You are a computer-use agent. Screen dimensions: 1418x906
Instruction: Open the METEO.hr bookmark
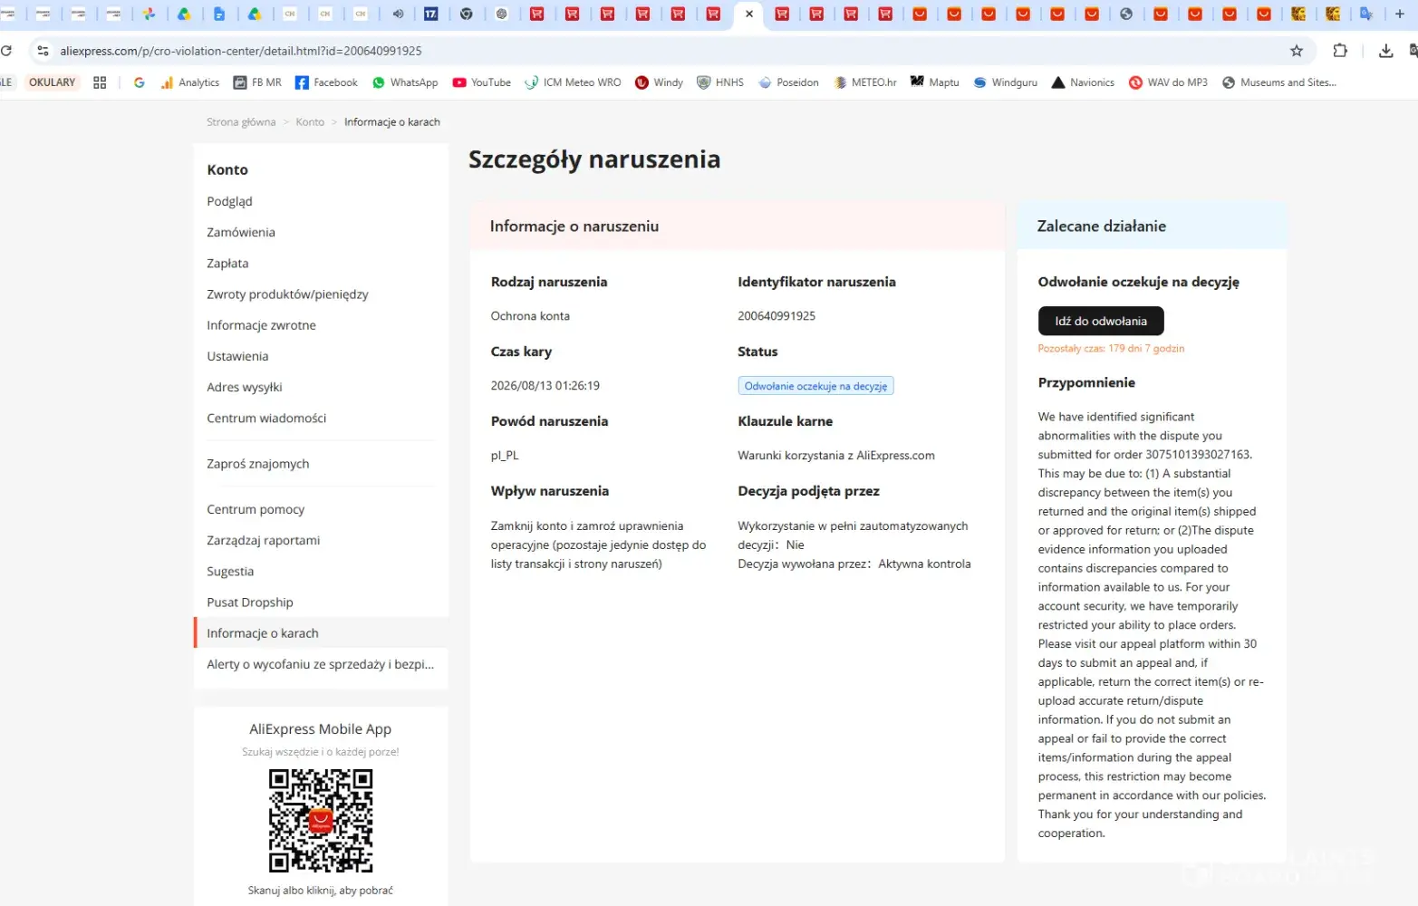(x=865, y=82)
